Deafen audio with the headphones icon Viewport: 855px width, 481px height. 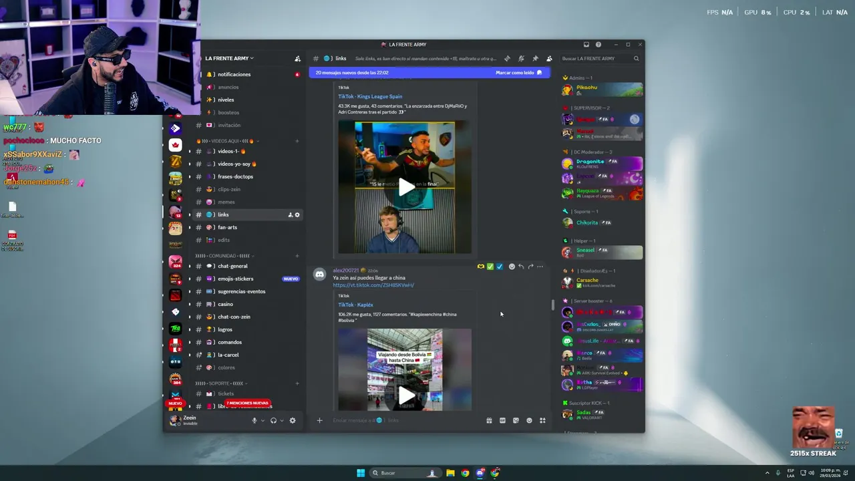click(x=273, y=420)
